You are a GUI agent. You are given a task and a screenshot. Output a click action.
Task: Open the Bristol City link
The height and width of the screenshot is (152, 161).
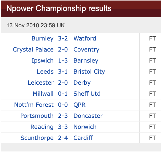click(x=89, y=72)
